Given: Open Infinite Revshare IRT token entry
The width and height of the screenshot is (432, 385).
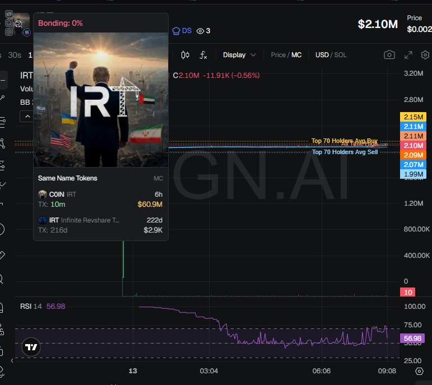Looking at the screenshot, I should (100, 225).
